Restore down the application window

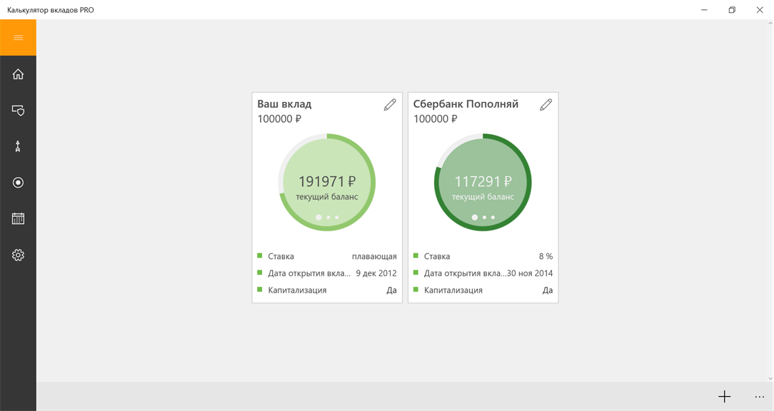(x=732, y=10)
